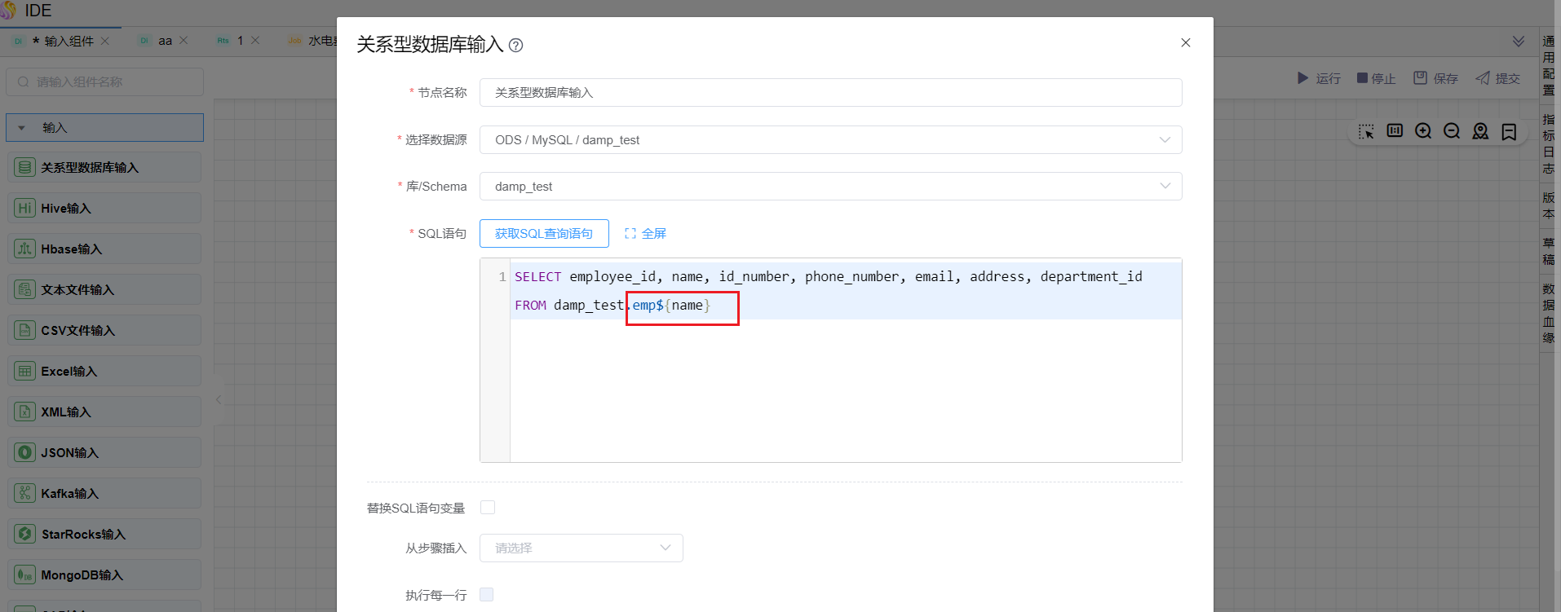This screenshot has height=612, width=1561.
Task: Click inside the SQL editor empty area
Action: click(845, 390)
